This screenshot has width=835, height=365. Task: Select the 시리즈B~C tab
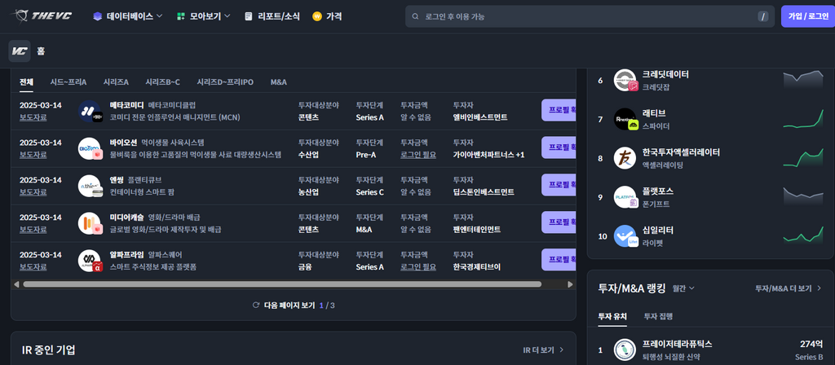(162, 82)
